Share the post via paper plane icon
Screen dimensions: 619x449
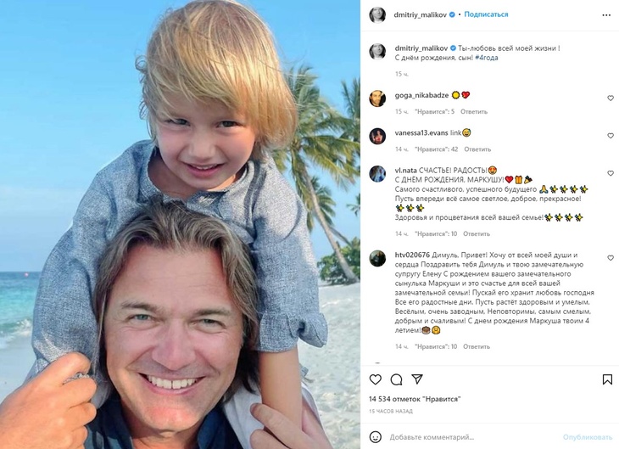coord(417,379)
